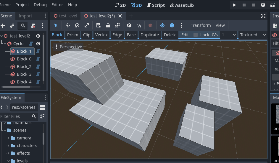Toggle visibility of the Cyclo node
This screenshot has height=163, width=279.
pyautogui.click(x=38, y=44)
